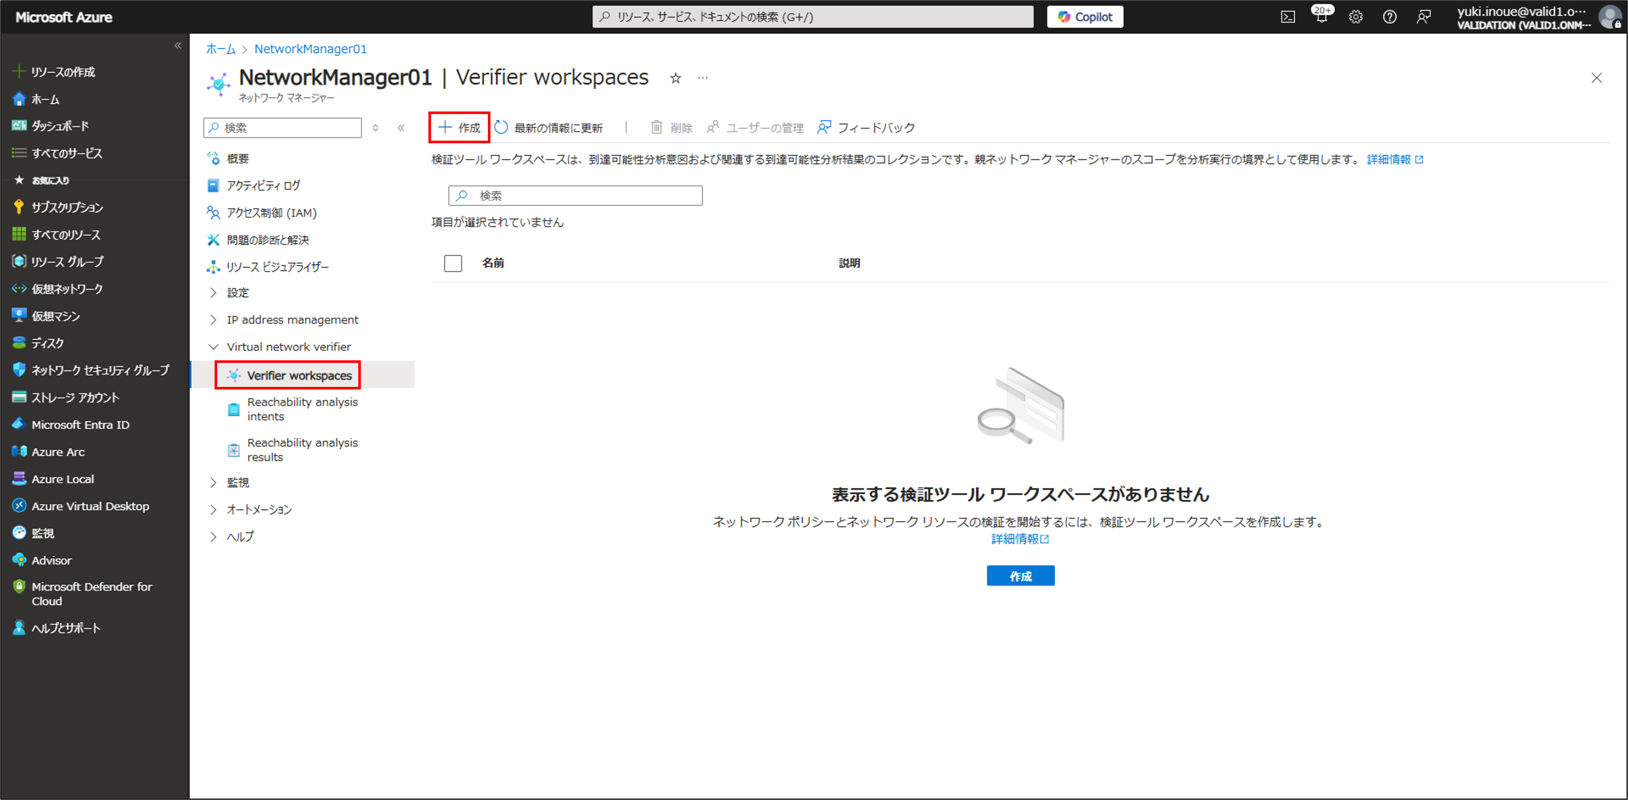Viewport: 1628px width, 800px height.
Task: Open the notifications bell icon
Action: tap(1321, 17)
